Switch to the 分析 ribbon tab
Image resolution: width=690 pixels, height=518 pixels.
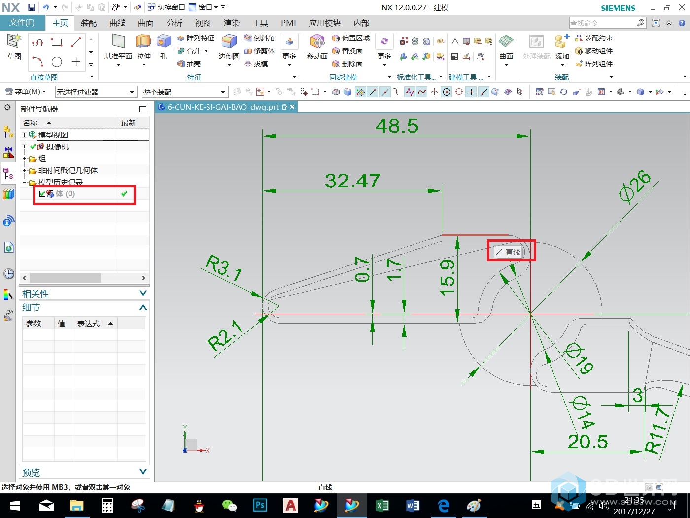(174, 23)
